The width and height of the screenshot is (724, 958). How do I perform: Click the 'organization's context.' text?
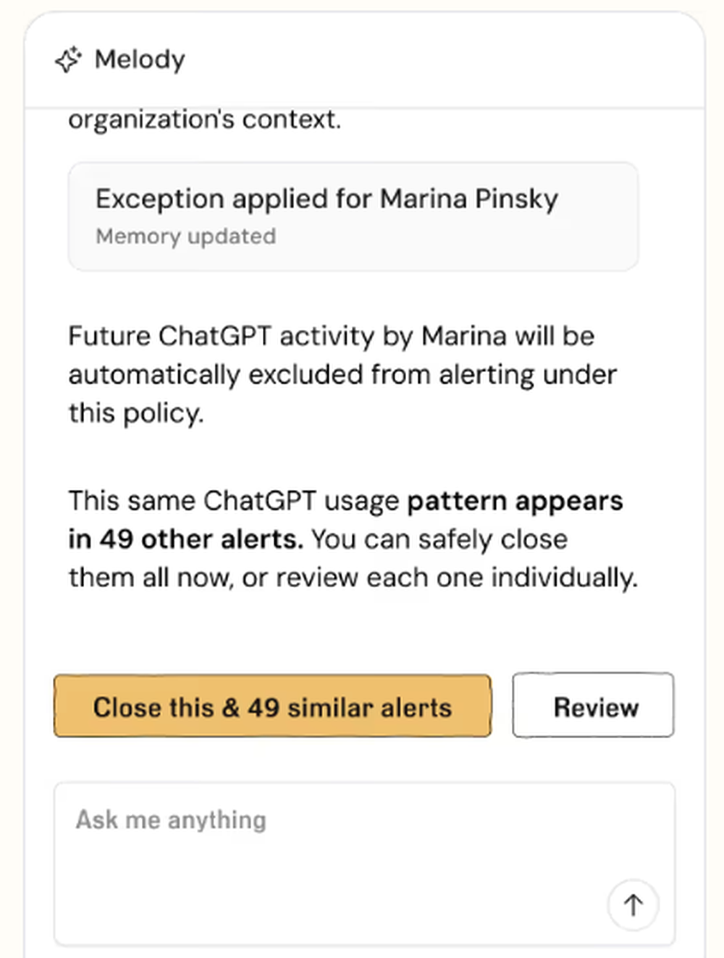[204, 119]
